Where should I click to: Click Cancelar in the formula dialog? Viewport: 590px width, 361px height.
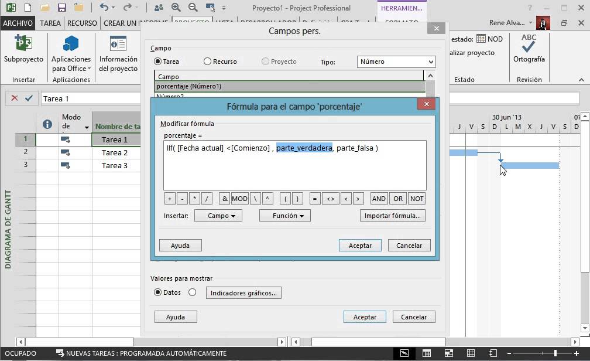[x=409, y=246]
